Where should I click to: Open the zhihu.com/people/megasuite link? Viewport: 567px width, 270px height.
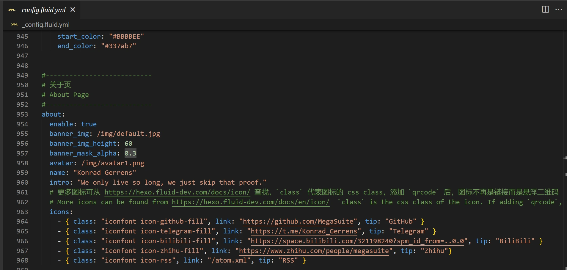pyautogui.click(x=314, y=251)
